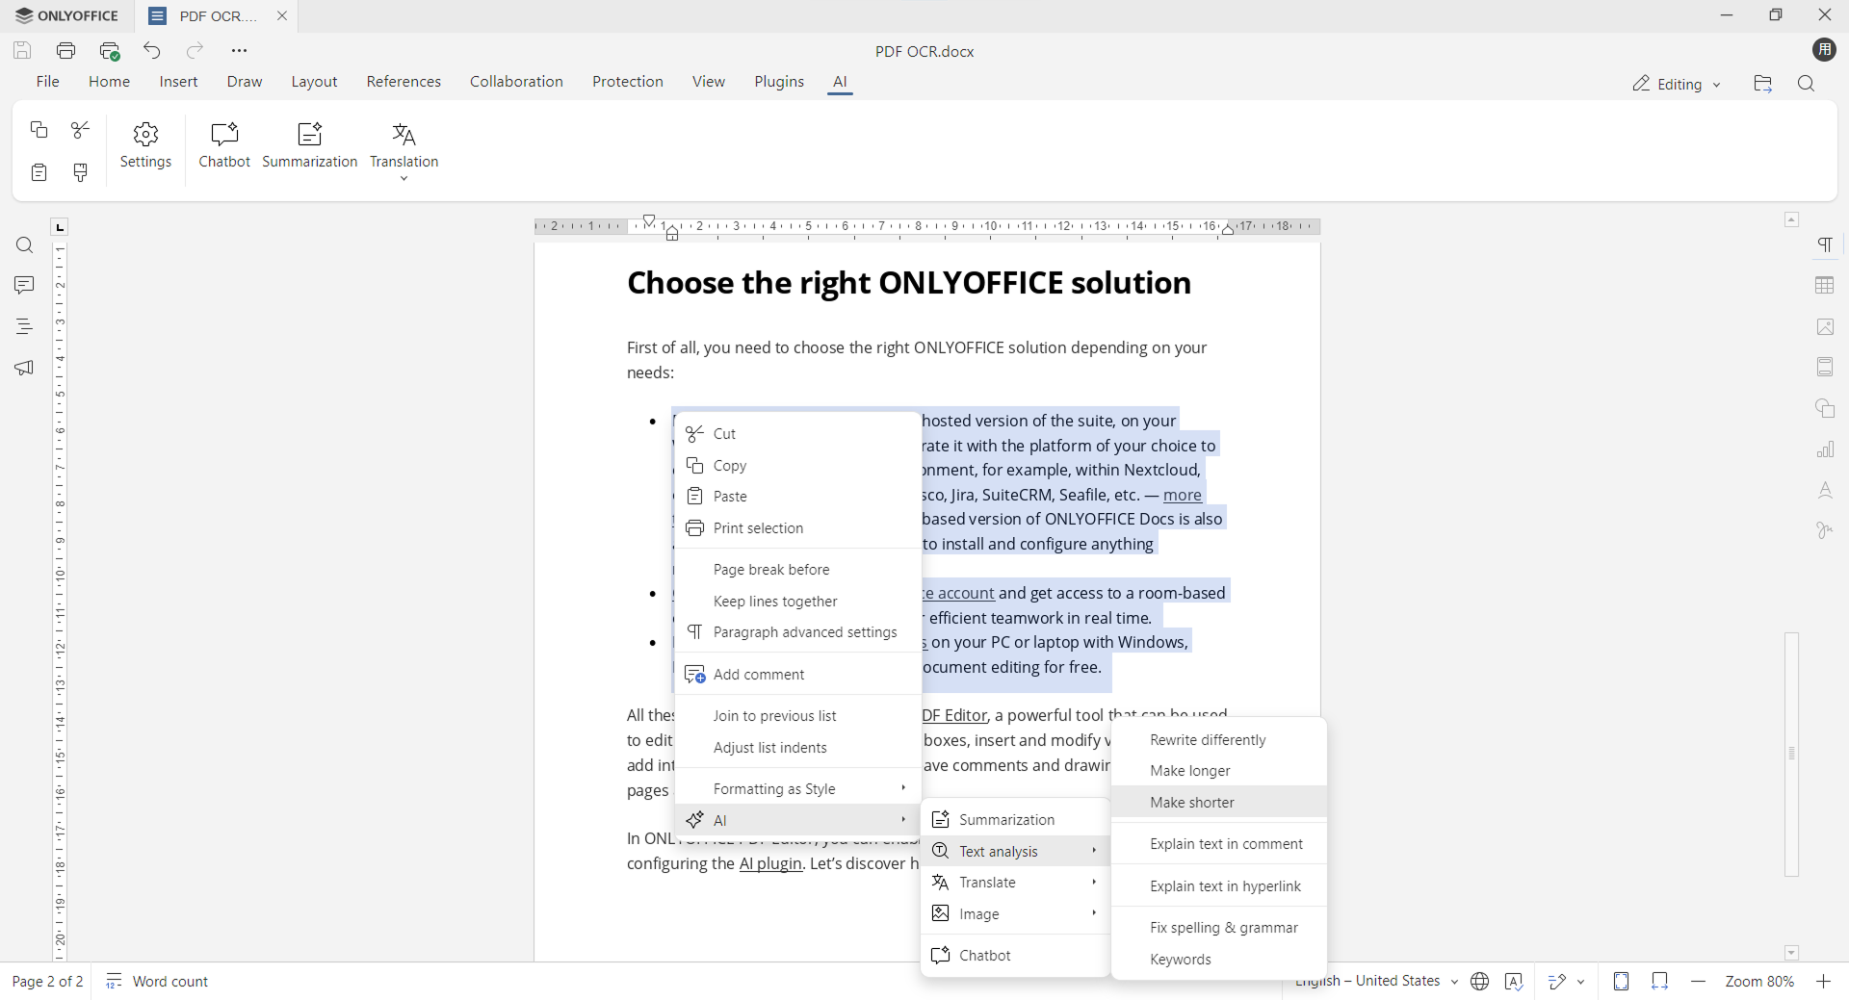Click the Print icon
Image resolution: width=1849 pixels, height=1000 pixels.
[x=65, y=50]
